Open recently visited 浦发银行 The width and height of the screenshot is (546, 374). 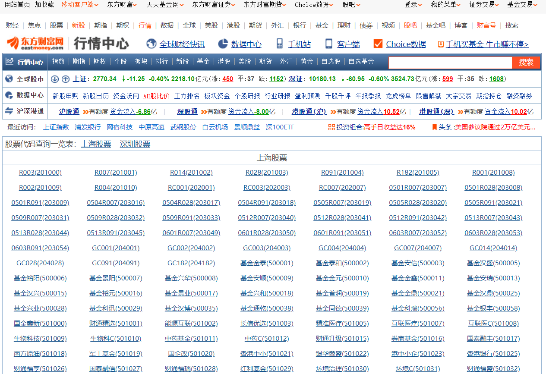(x=88, y=127)
